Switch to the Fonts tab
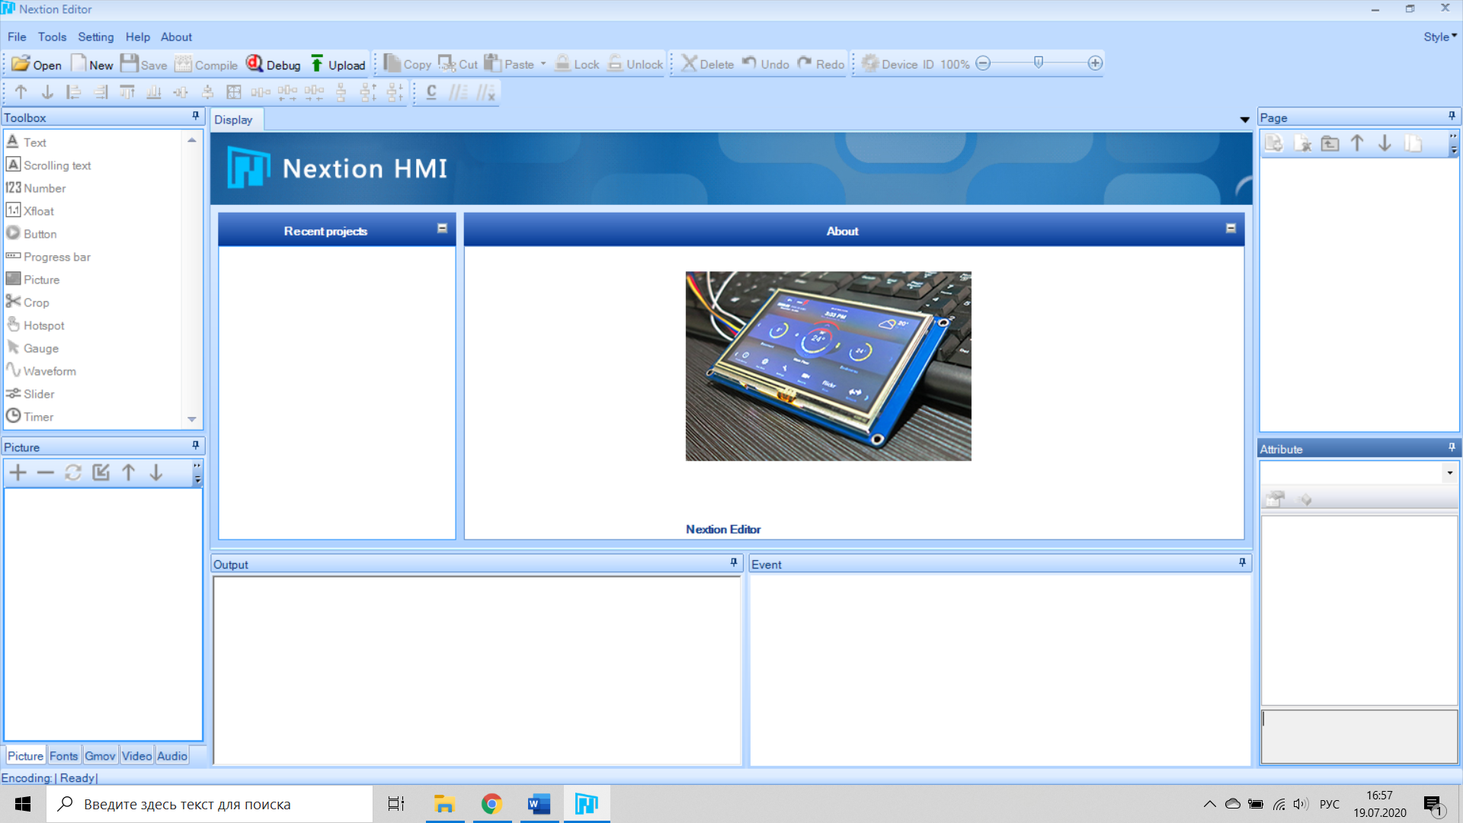The image size is (1463, 823). pos(63,756)
